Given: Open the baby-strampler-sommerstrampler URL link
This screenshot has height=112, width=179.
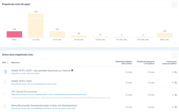Looking at the screenshot, I should pyautogui.click(x=43, y=108).
